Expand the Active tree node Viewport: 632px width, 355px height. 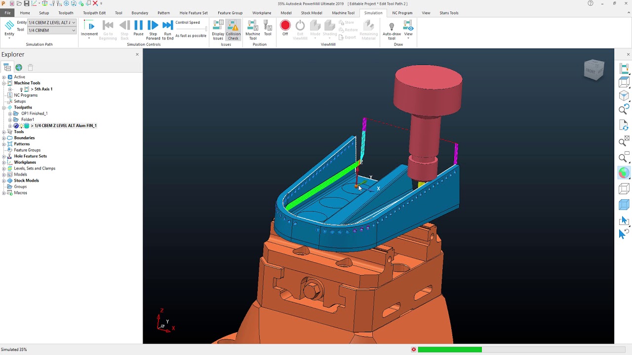[x=4, y=77]
